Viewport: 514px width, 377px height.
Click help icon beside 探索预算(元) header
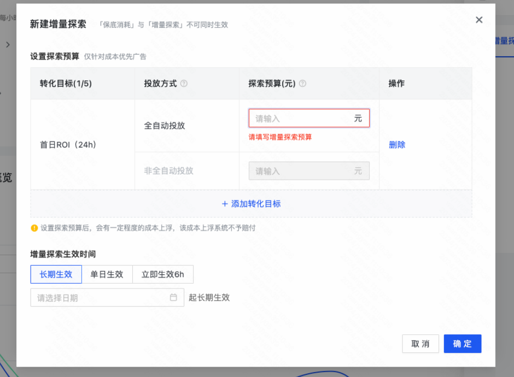tap(302, 84)
